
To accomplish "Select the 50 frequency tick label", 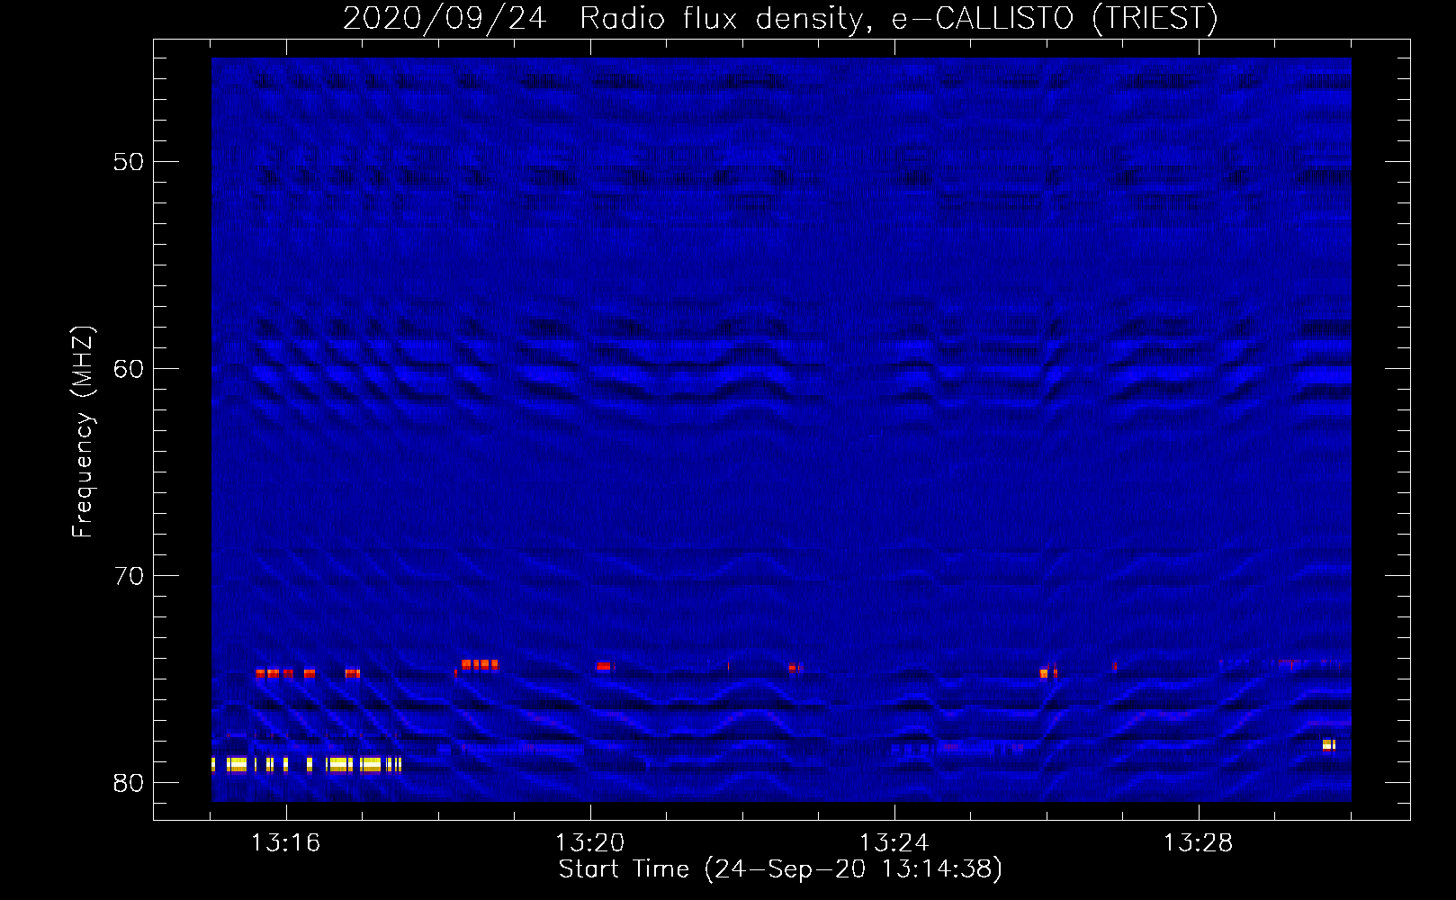I will (x=129, y=162).
